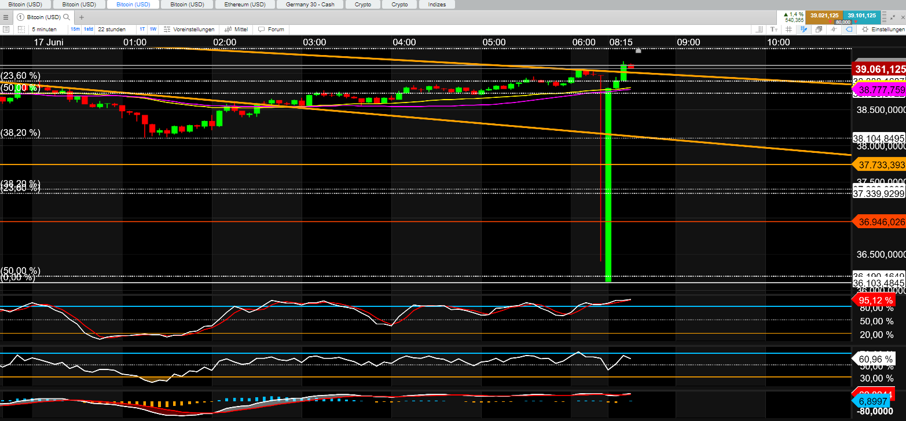906x421 pixels.
Task: Select the drawing tools pencil icon
Action: pos(804,29)
